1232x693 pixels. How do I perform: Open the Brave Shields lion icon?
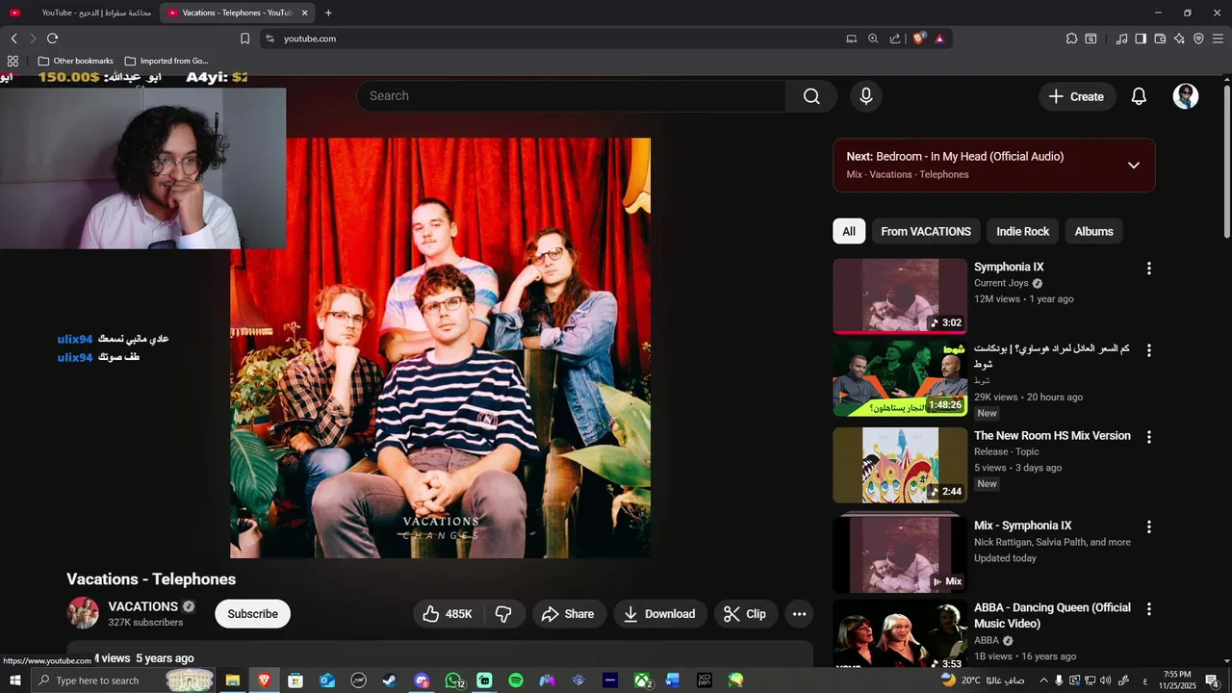919,38
